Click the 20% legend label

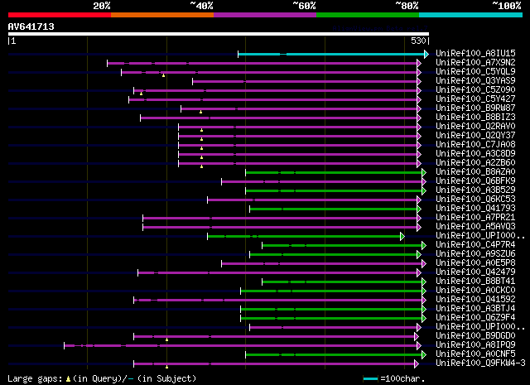[x=102, y=6]
